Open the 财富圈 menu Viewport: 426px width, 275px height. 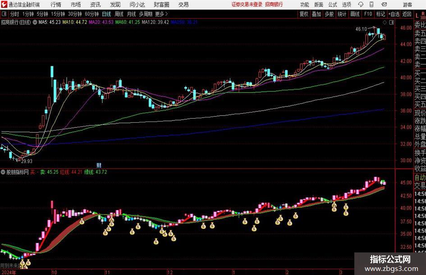click(161, 5)
